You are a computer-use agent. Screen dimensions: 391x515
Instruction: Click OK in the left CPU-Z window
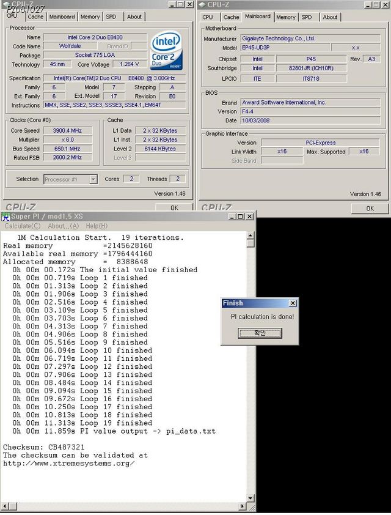(174, 207)
